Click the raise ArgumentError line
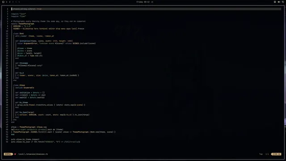The width and height of the screenshot is (286, 161). [57, 43]
